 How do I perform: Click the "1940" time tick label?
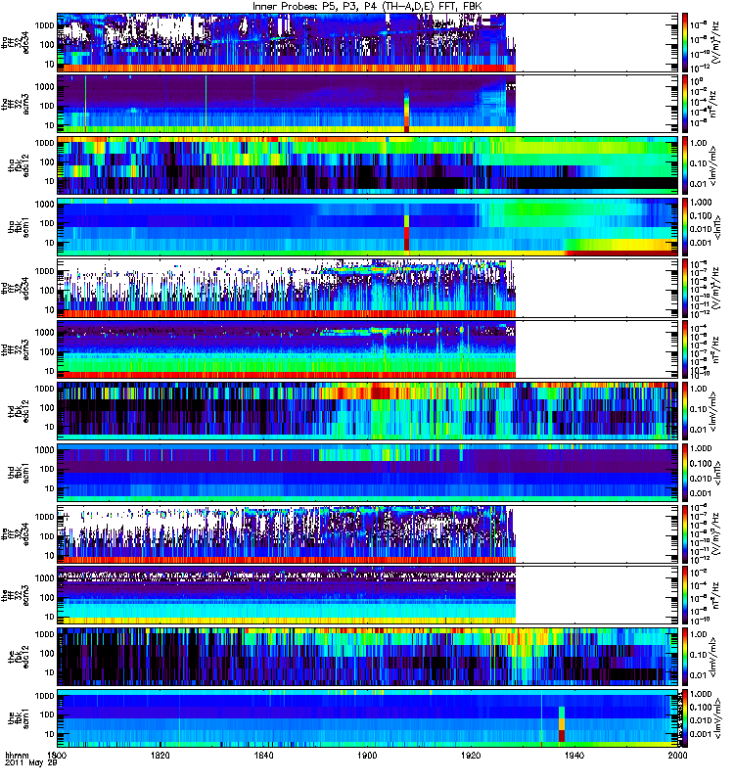pos(574,755)
